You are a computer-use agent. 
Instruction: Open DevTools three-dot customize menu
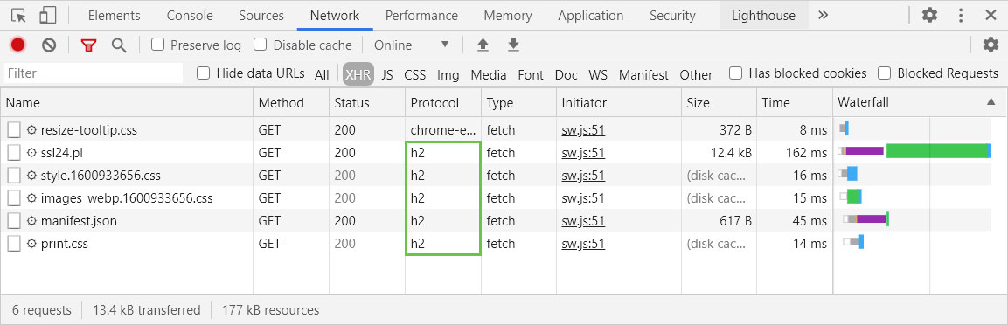point(961,16)
